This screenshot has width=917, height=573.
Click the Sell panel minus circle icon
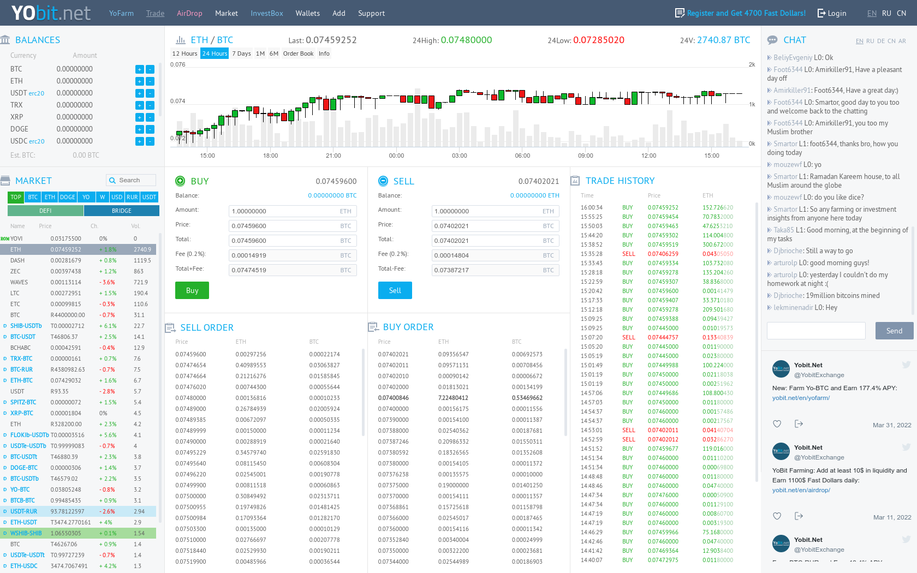pos(383,181)
